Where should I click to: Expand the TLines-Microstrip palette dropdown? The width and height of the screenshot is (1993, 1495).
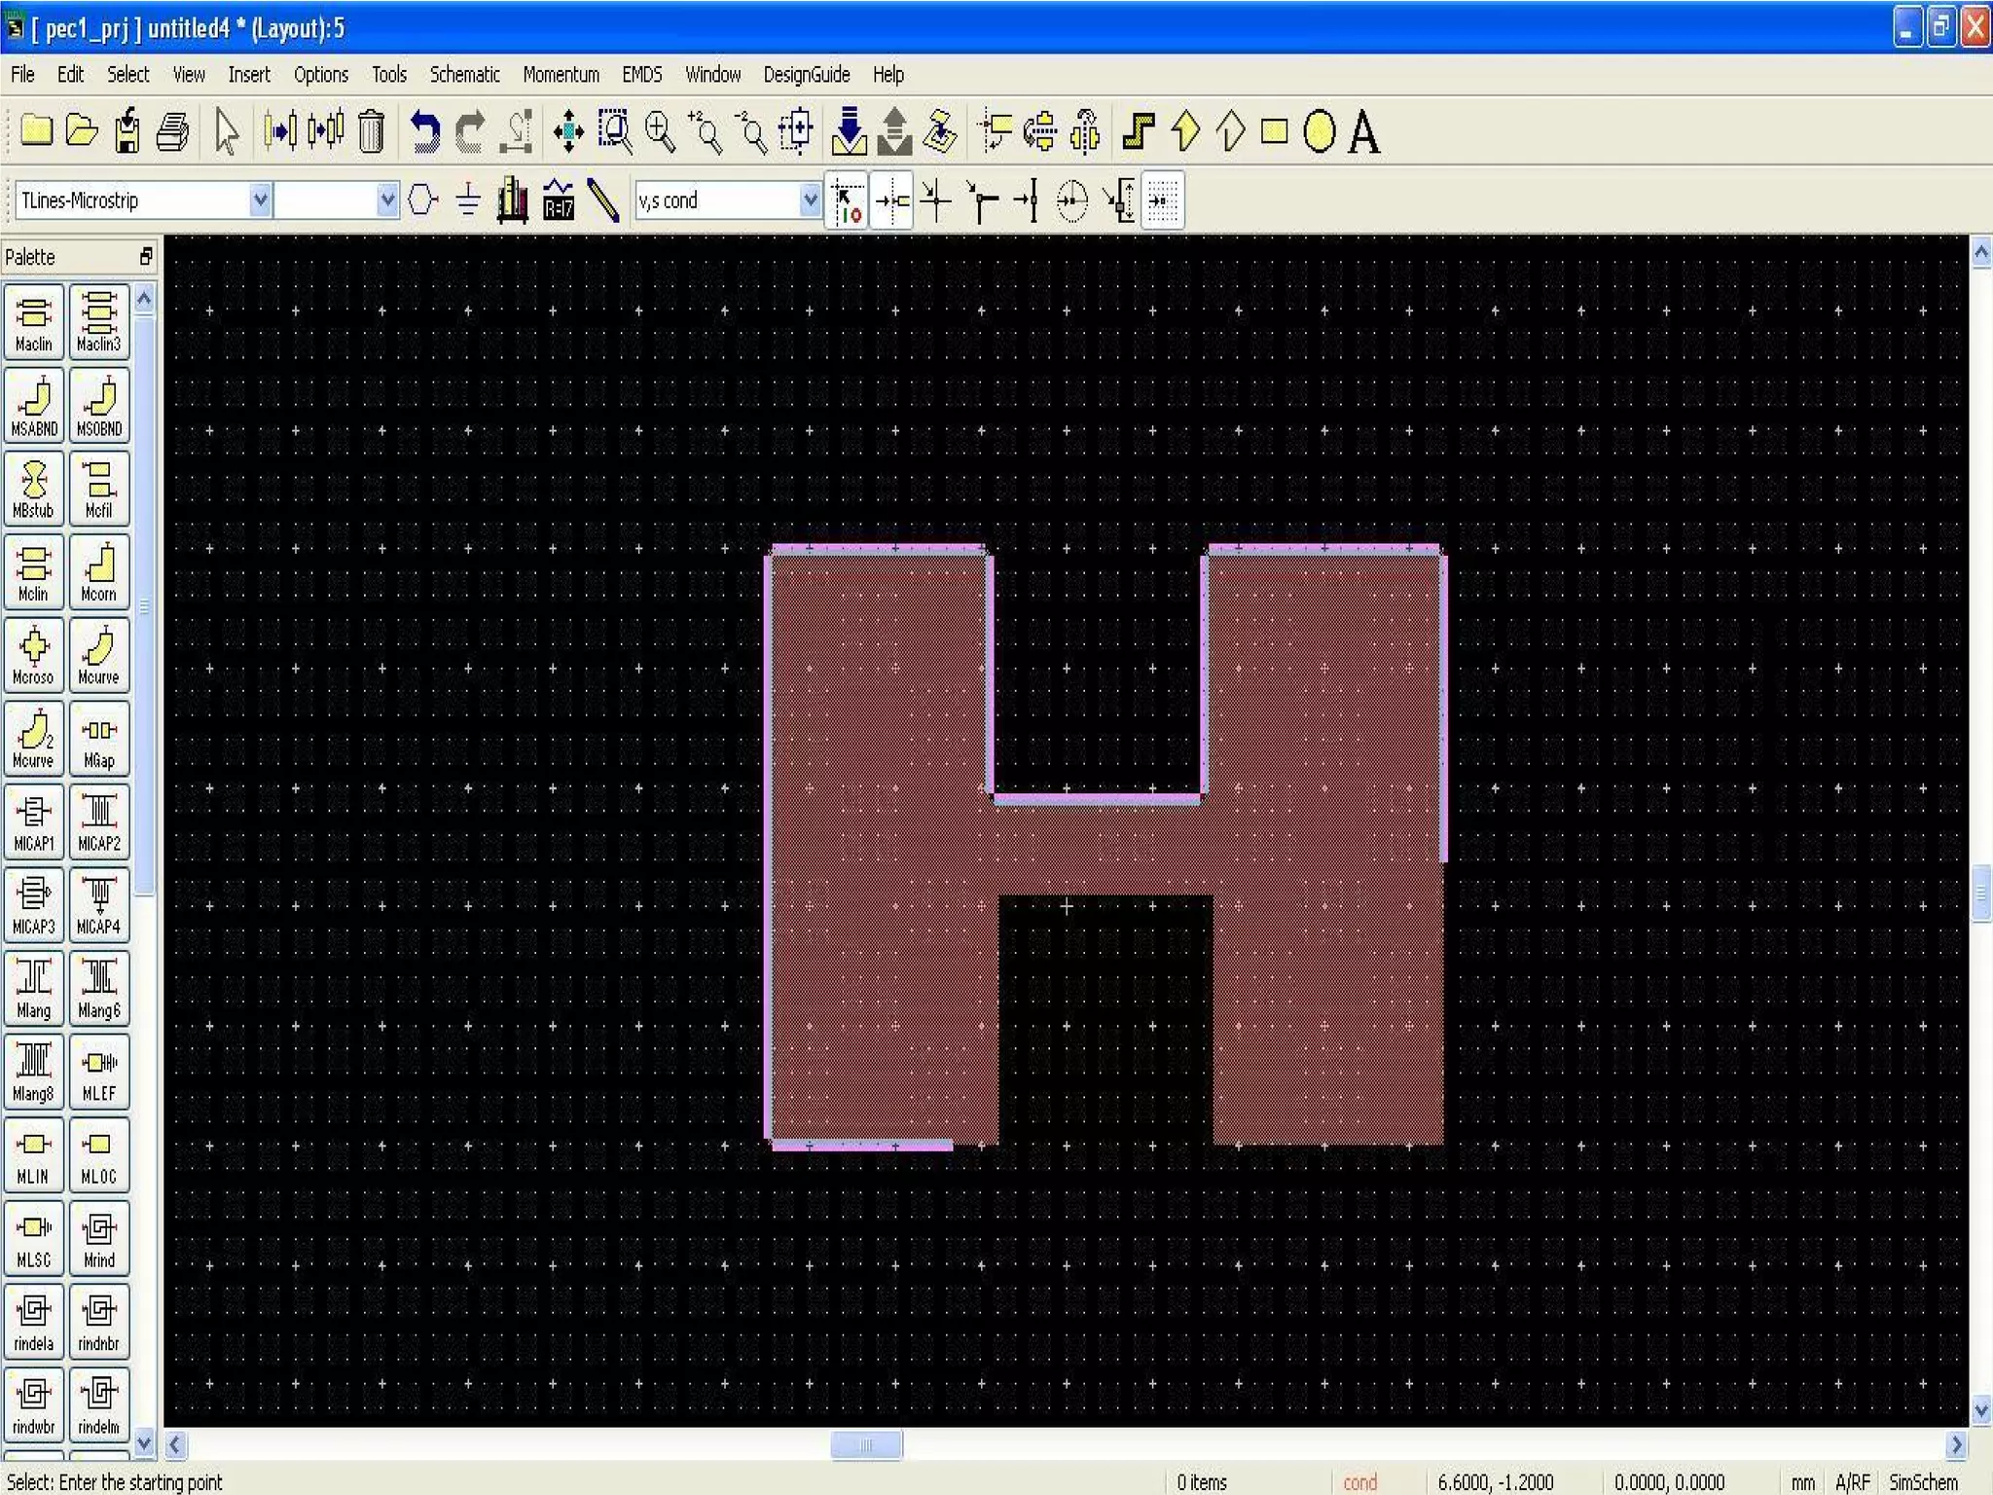pos(260,201)
